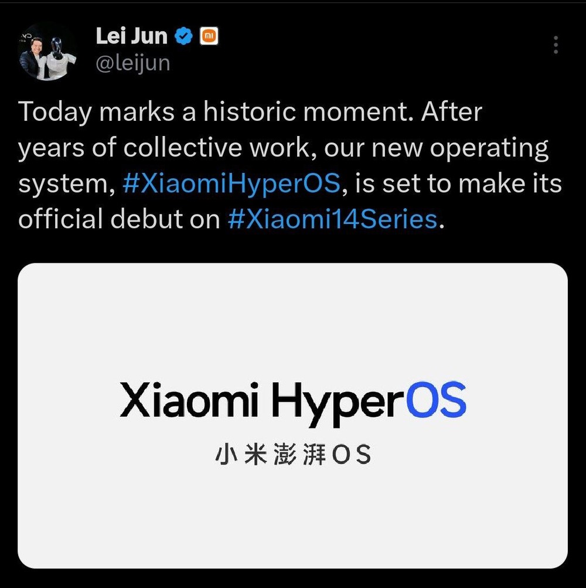Viewport: 586px width, 588px height.
Task: Click 'years of collective work' text line
Action: tap(164, 148)
